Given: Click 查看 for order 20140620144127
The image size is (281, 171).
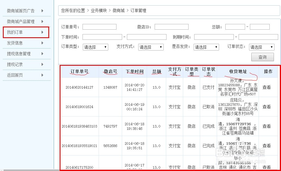Looking at the screenshot, I should pyautogui.click(x=267, y=87).
